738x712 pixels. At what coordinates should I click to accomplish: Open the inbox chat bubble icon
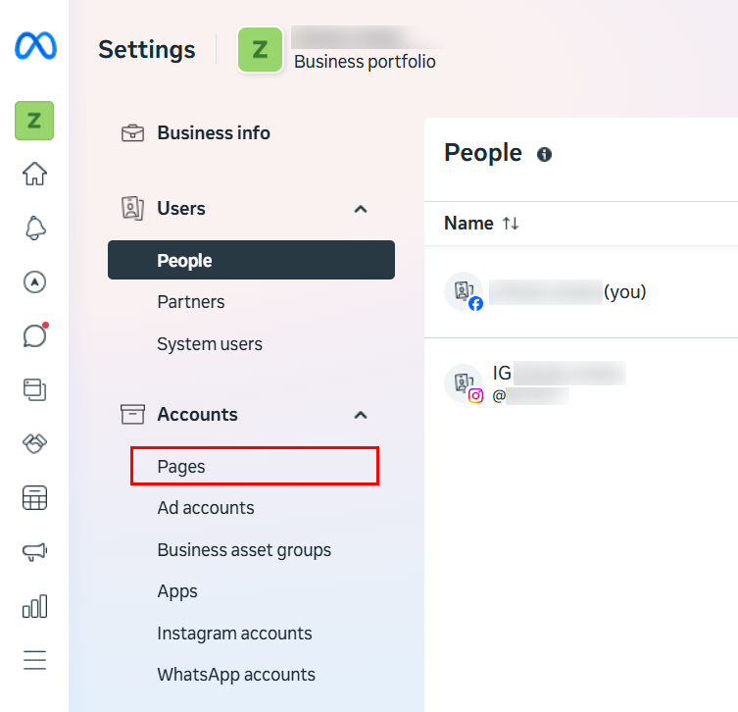coord(34,335)
